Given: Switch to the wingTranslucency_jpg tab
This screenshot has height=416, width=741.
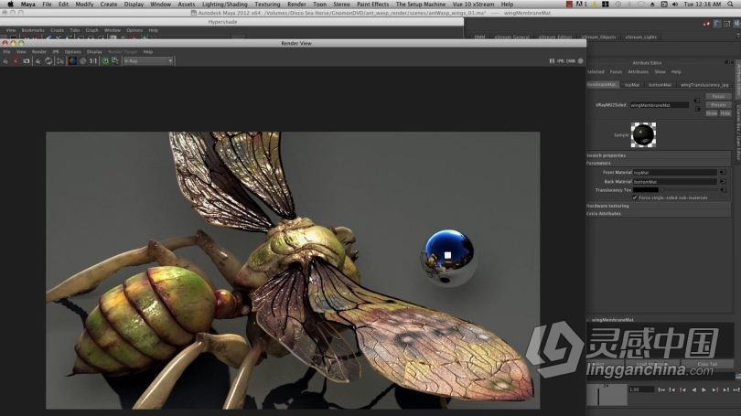Looking at the screenshot, I should pyautogui.click(x=704, y=85).
